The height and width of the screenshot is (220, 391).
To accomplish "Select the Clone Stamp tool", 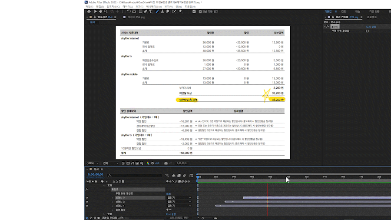I will (162, 11).
